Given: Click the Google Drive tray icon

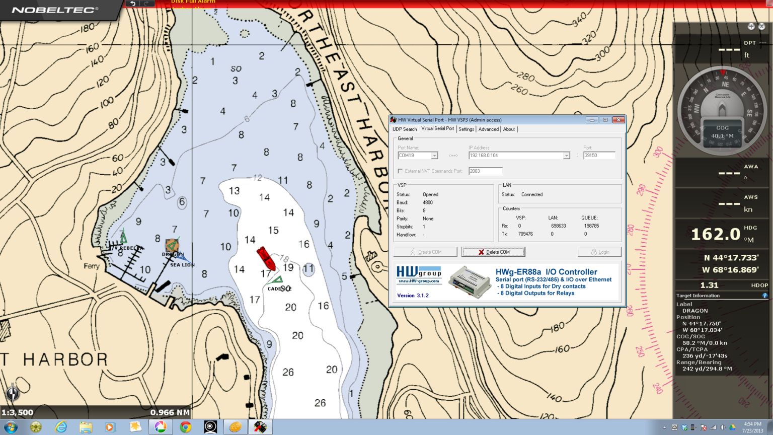Looking at the screenshot, I should click(732, 427).
